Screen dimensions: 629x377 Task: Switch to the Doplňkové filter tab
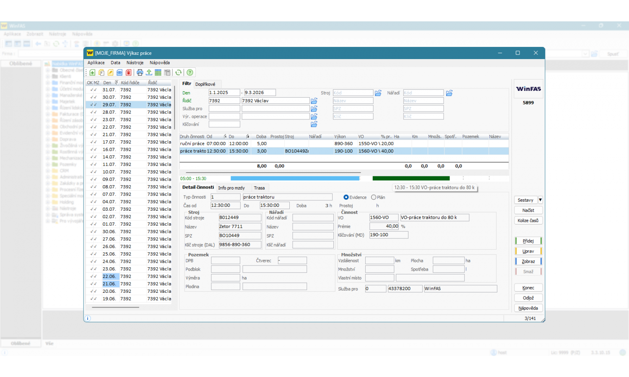click(205, 84)
